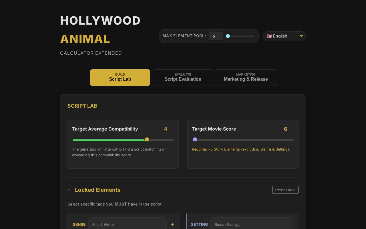366x229 pixels.
Task: Click the Hollywood Animal title
Action: pyautogui.click(x=100, y=30)
